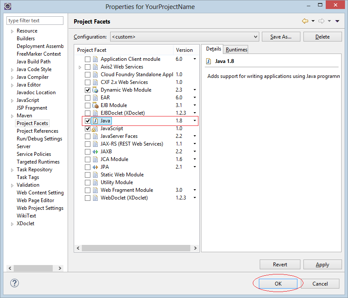This screenshot has width=348, height=298.
Task: Expand the Axis2 Web Services row
Action: pyautogui.click(x=80, y=67)
